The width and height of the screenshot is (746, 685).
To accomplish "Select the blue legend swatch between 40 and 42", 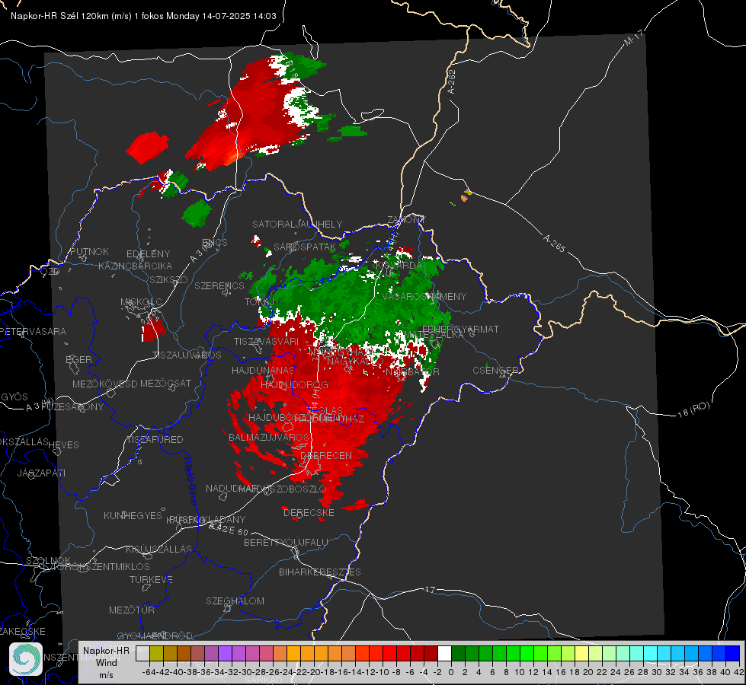I will click(733, 654).
